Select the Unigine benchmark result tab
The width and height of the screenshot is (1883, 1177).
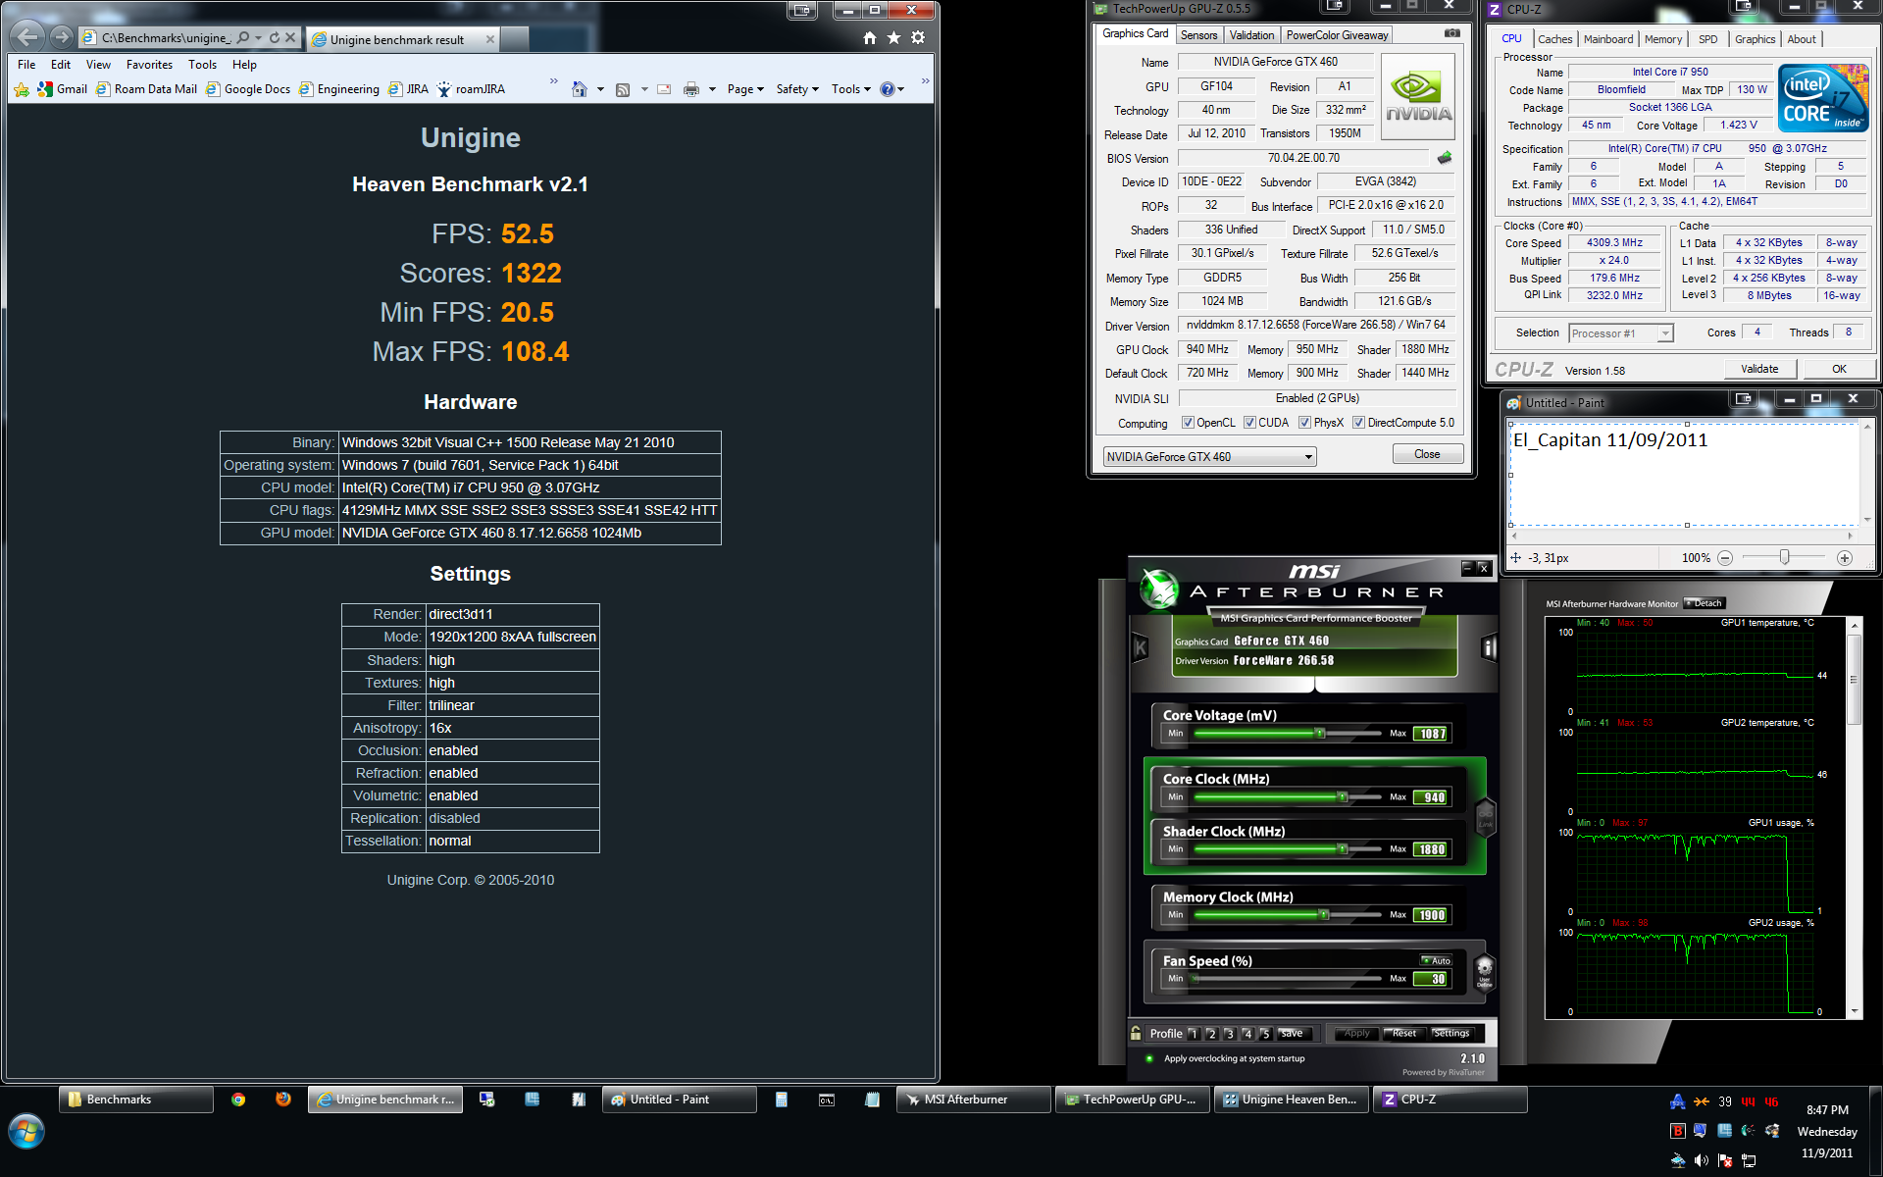pyautogui.click(x=403, y=39)
